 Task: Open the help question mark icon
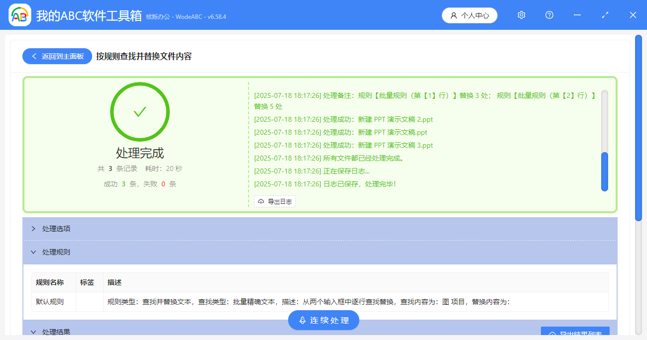point(549,15)
